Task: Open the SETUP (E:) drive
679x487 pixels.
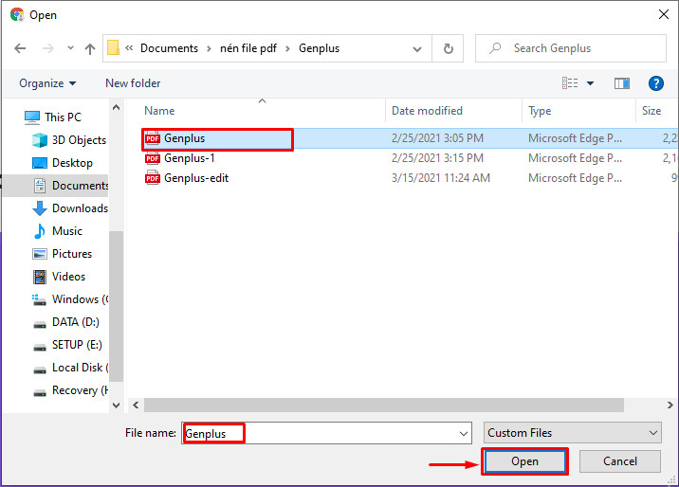Action: pyautogui.click(x=67, y=345)
